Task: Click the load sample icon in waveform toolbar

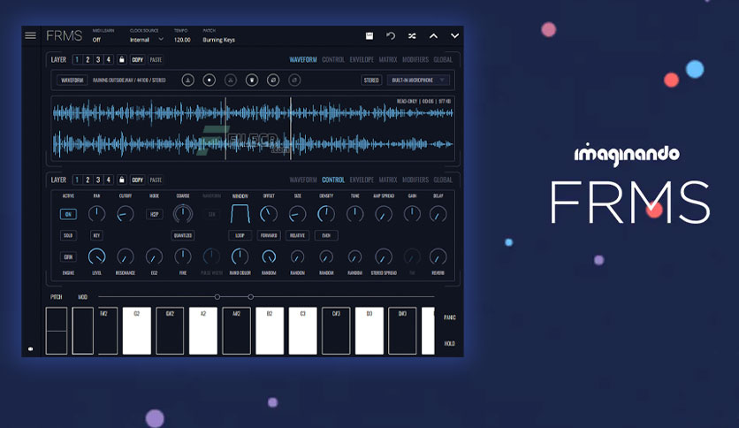Action: point(187,80)
